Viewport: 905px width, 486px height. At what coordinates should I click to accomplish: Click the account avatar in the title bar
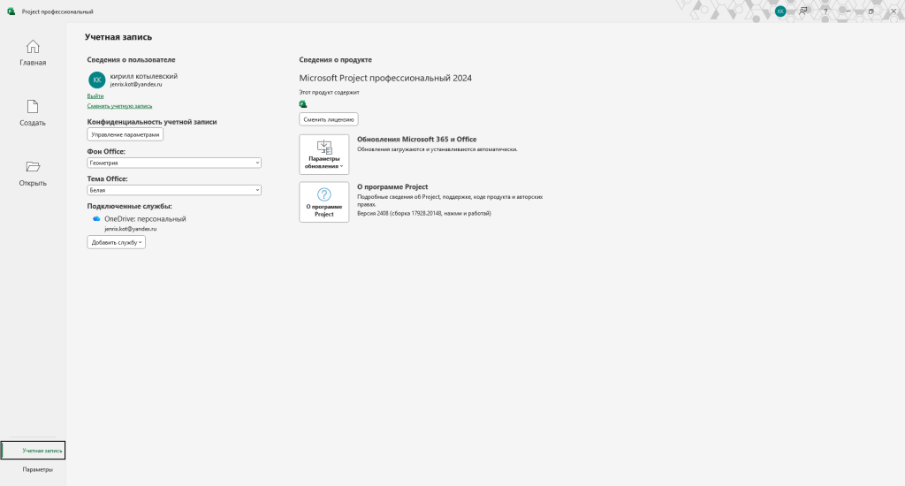point(780,11)
